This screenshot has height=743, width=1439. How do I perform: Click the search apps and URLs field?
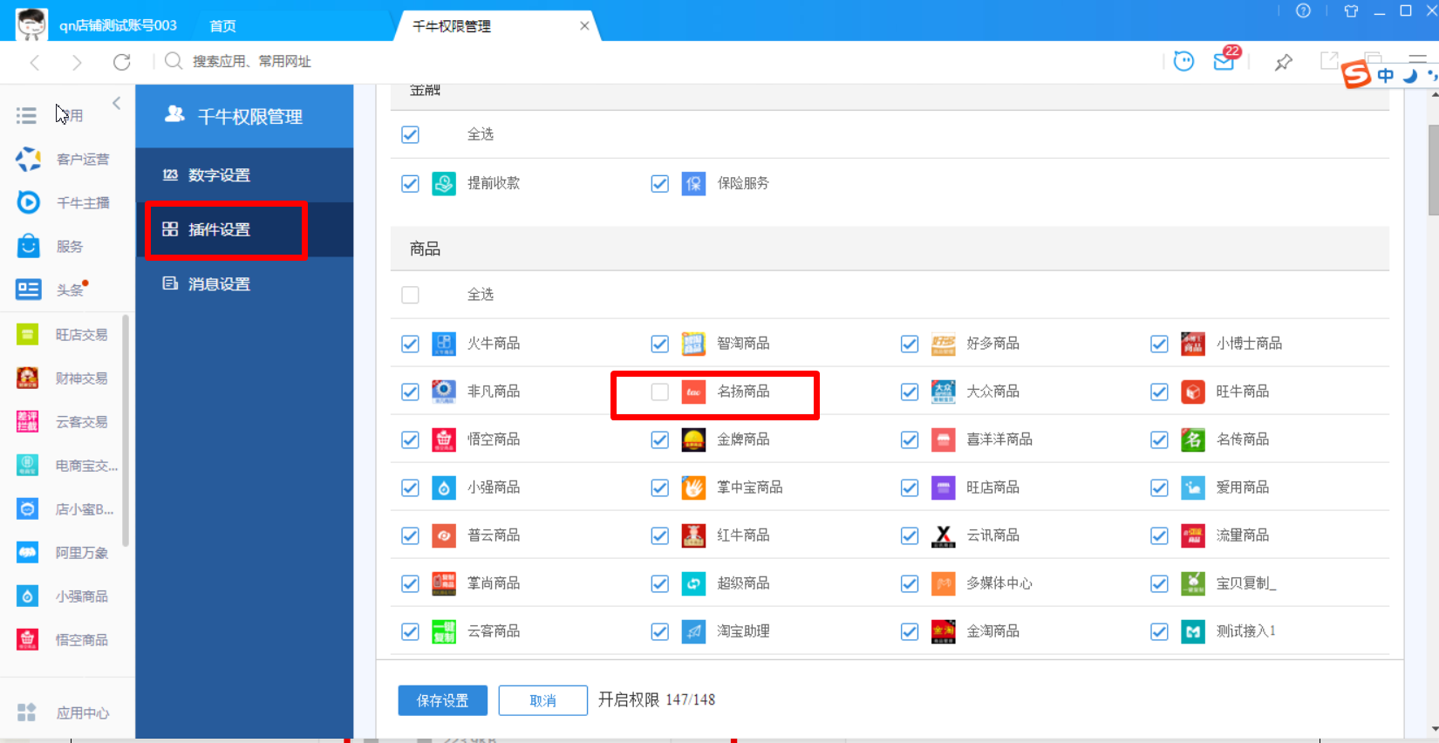(252, 62)
